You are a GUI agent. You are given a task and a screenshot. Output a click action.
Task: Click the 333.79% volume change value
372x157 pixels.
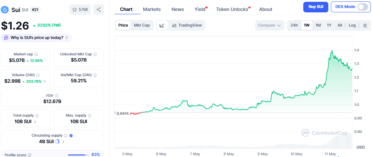click(33, 81)
